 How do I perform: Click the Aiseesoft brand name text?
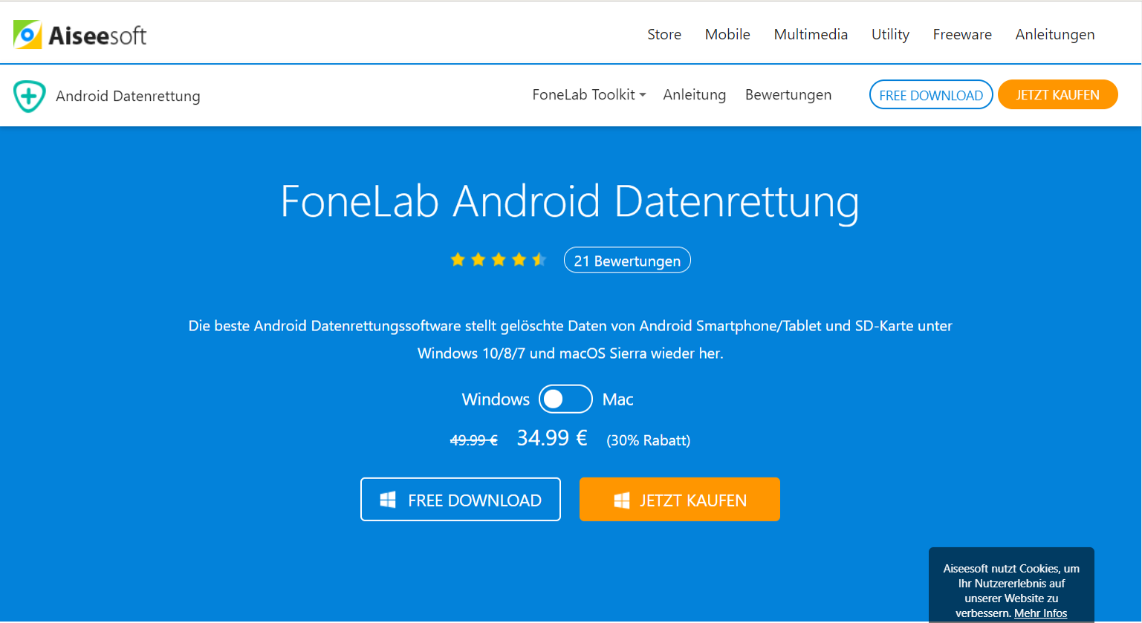[97, 35]
